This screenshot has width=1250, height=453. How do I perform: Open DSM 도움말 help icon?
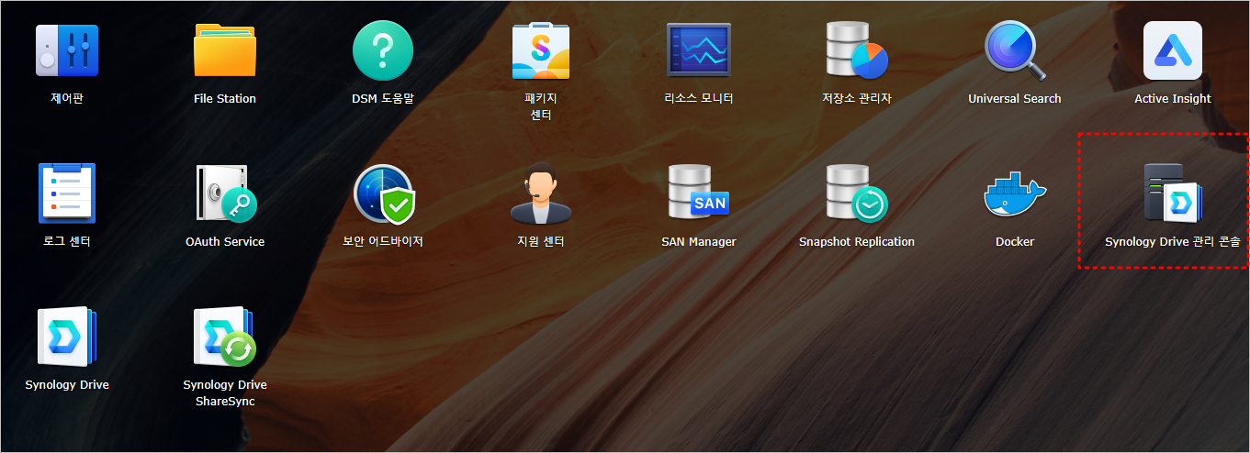pos(384,50)
